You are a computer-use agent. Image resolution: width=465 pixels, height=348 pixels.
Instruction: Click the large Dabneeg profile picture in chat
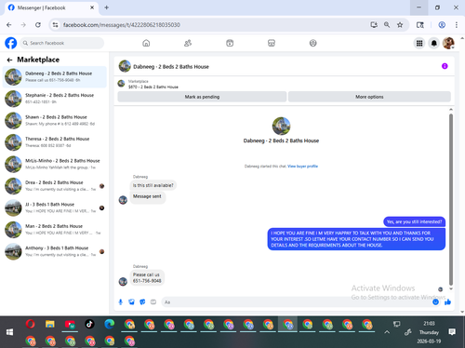[281, 126]
